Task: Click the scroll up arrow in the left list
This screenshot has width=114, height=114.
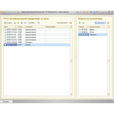Action: (71, 27)
